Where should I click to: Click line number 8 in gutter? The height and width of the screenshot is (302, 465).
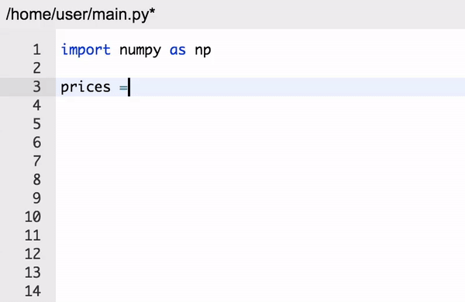(36, 180)
